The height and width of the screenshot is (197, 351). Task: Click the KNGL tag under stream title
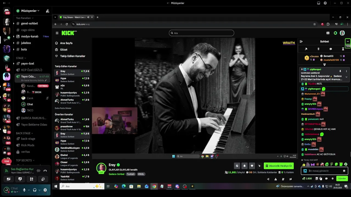click(x=141, y=174)
